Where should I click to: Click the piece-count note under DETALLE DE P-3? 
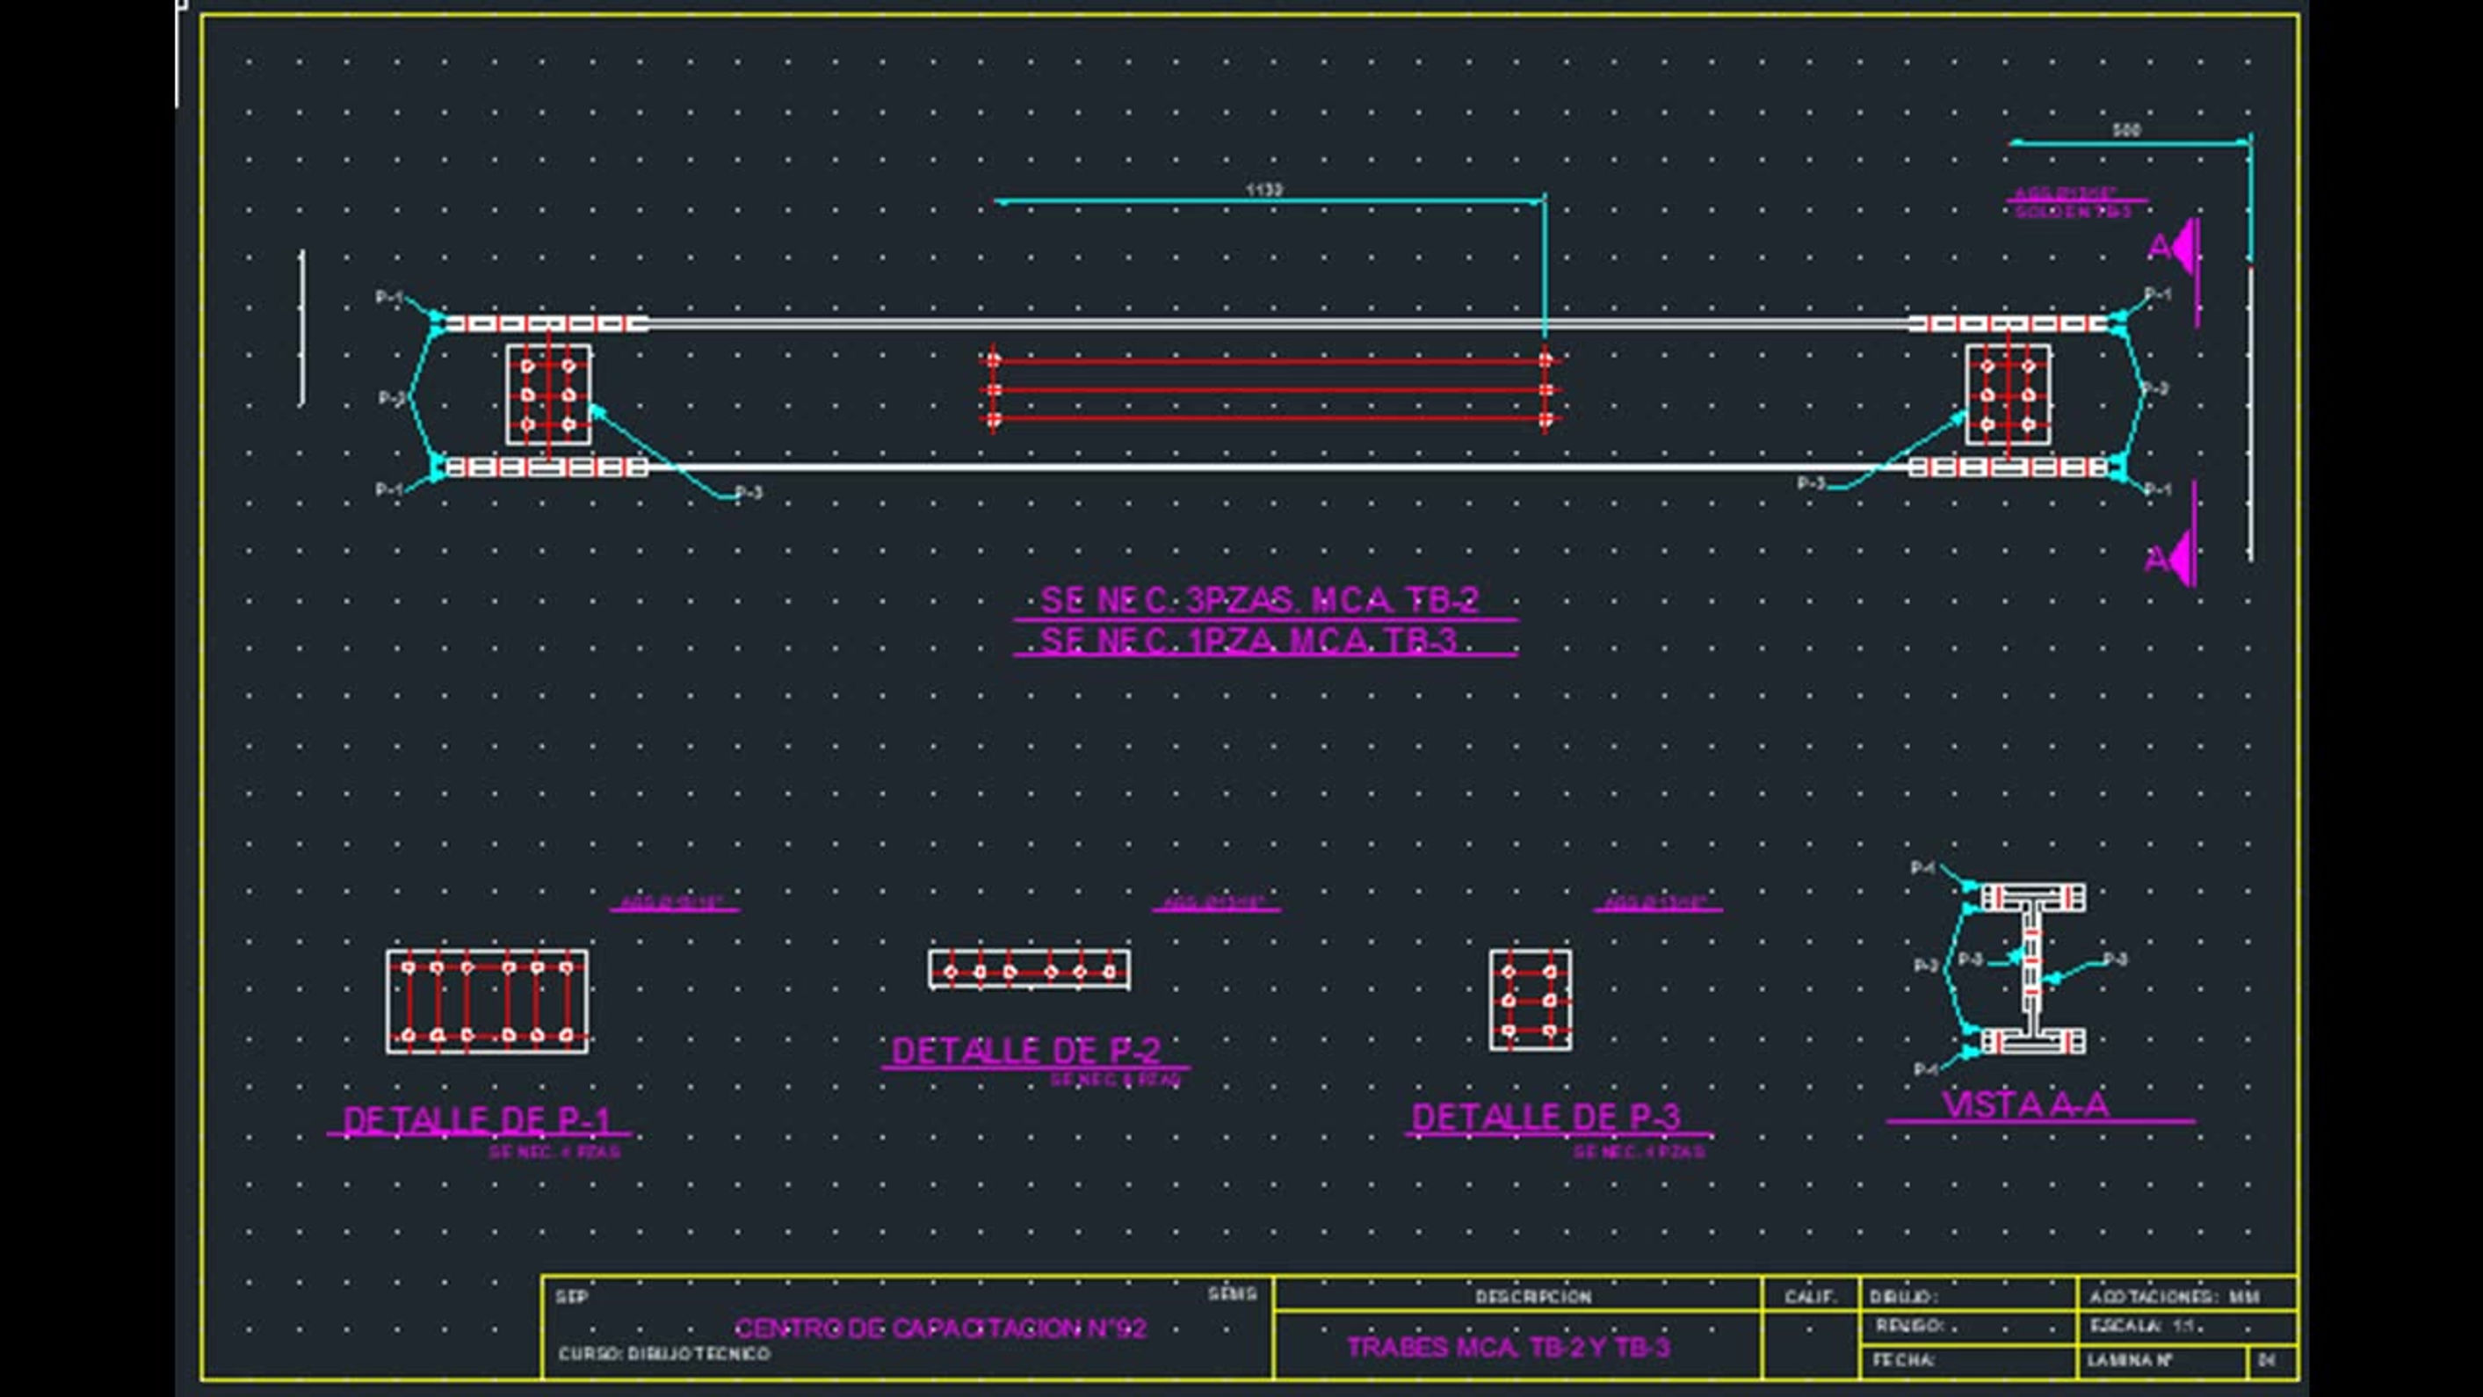point(1639,1151)
